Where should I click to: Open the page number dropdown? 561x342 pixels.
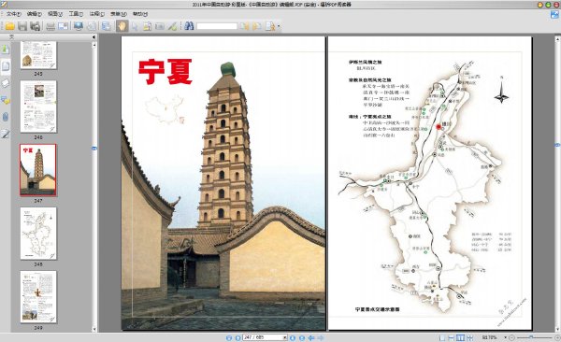coord(285,337)
